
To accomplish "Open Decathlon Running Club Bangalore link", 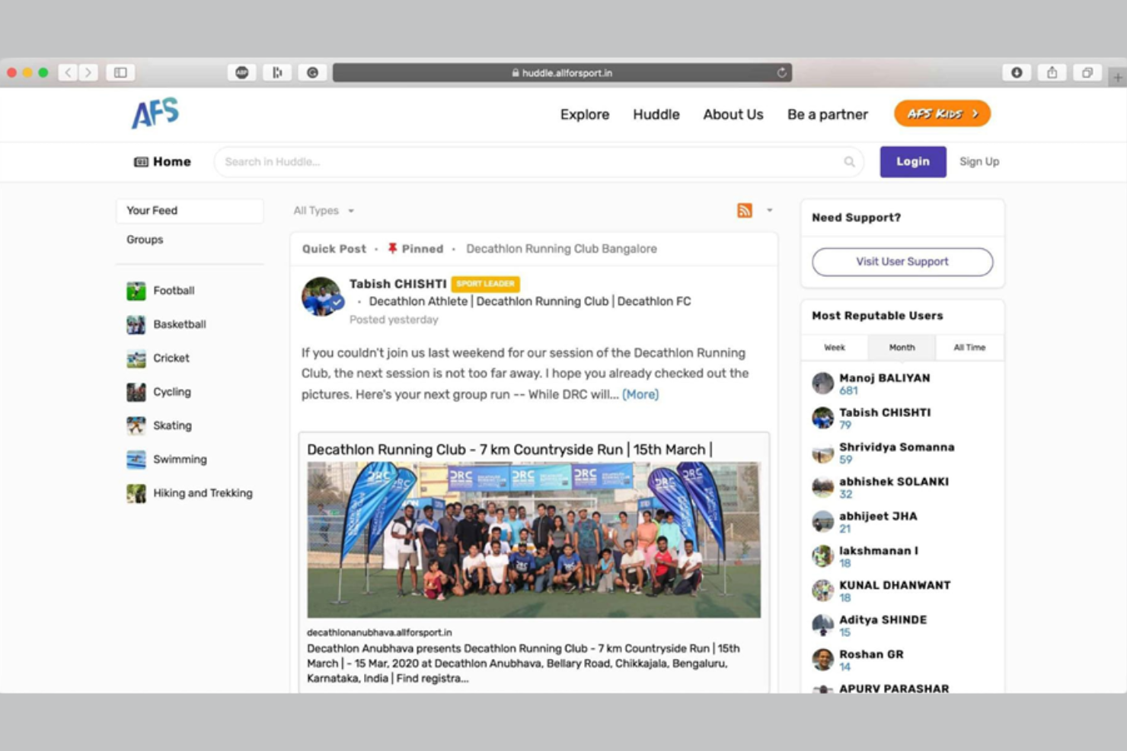I will [x=561, y=249].
